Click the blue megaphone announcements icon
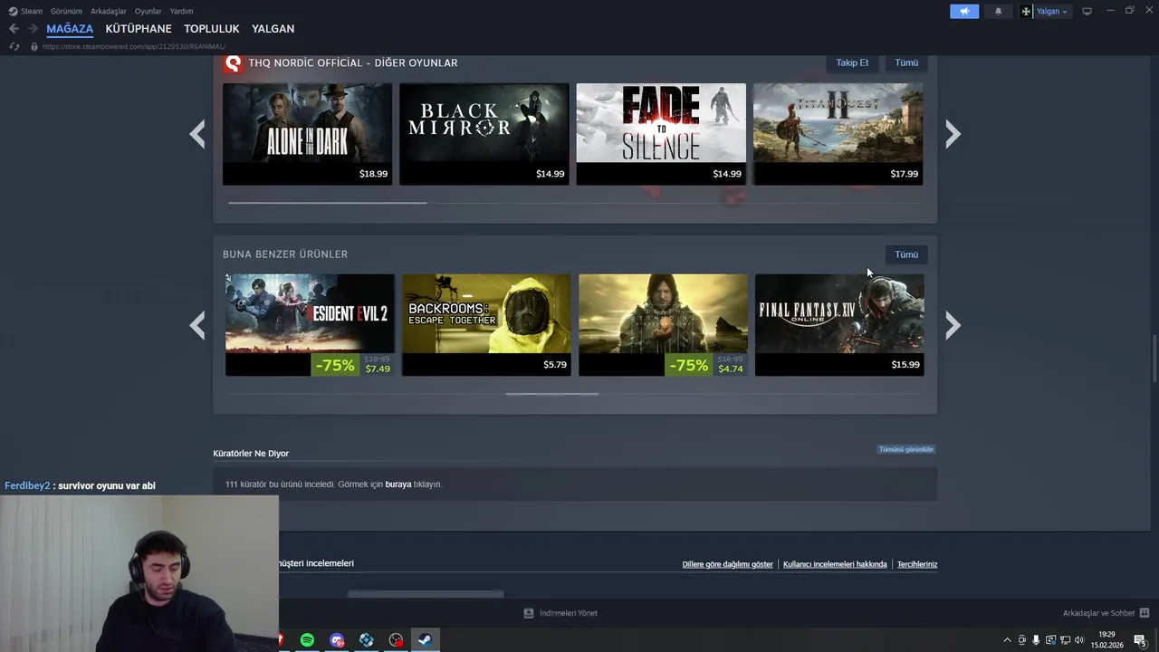The height and width of the screenshot is (652, 1159). (x=964, y=11)
